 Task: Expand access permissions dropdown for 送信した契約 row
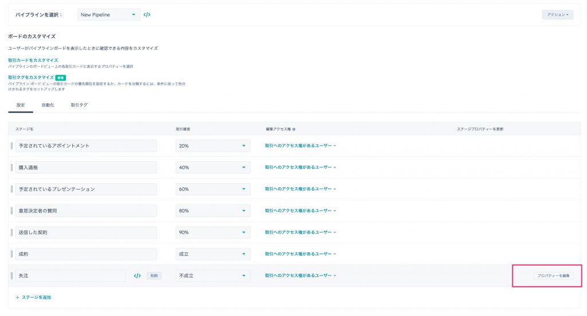click(x=300, y=232)
